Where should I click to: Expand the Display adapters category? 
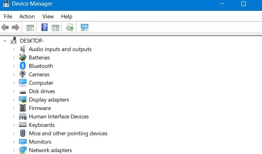click(14, 100)
